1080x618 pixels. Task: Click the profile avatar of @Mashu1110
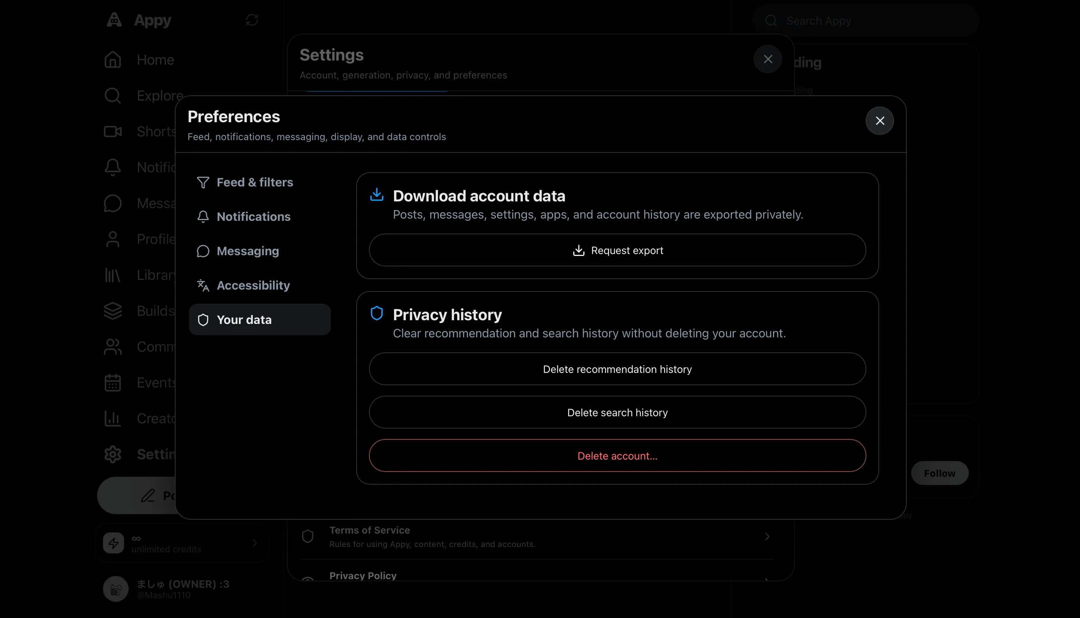coord(116,589)
